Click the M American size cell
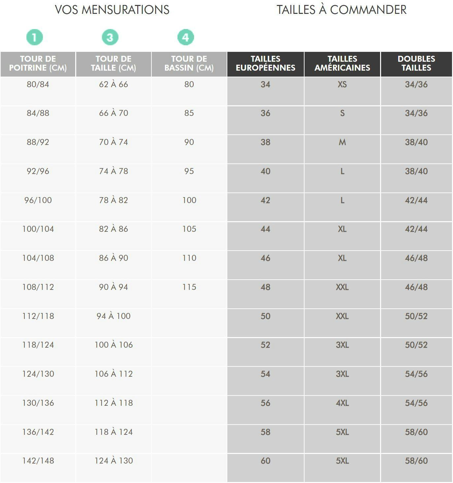The width and height of the screenshot is (453, 483). tap(342, 149)
